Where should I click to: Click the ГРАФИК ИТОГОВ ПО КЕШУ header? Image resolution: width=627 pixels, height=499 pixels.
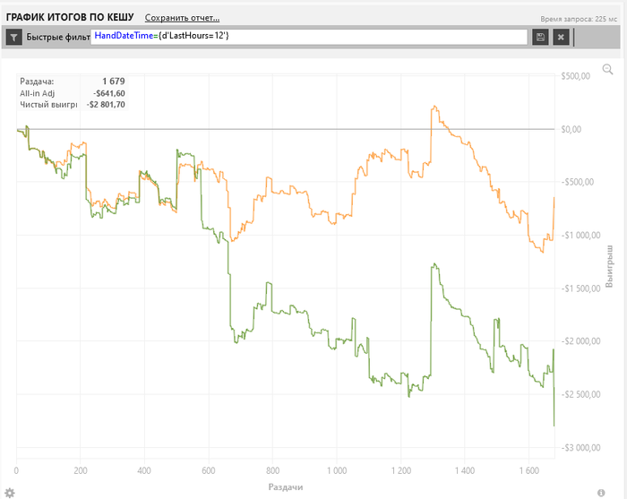(70, 17)
